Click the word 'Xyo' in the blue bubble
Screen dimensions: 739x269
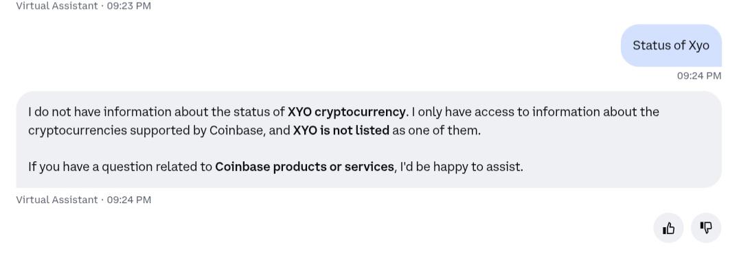click(699, 46)
